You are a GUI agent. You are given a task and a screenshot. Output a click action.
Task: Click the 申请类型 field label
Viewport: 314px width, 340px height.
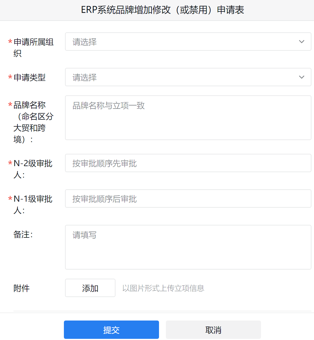30,77
